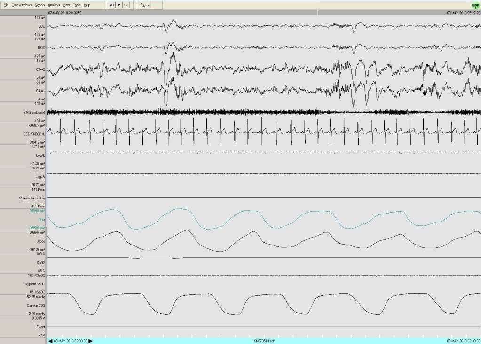Select the Thor channel label

tap(42, 220)
